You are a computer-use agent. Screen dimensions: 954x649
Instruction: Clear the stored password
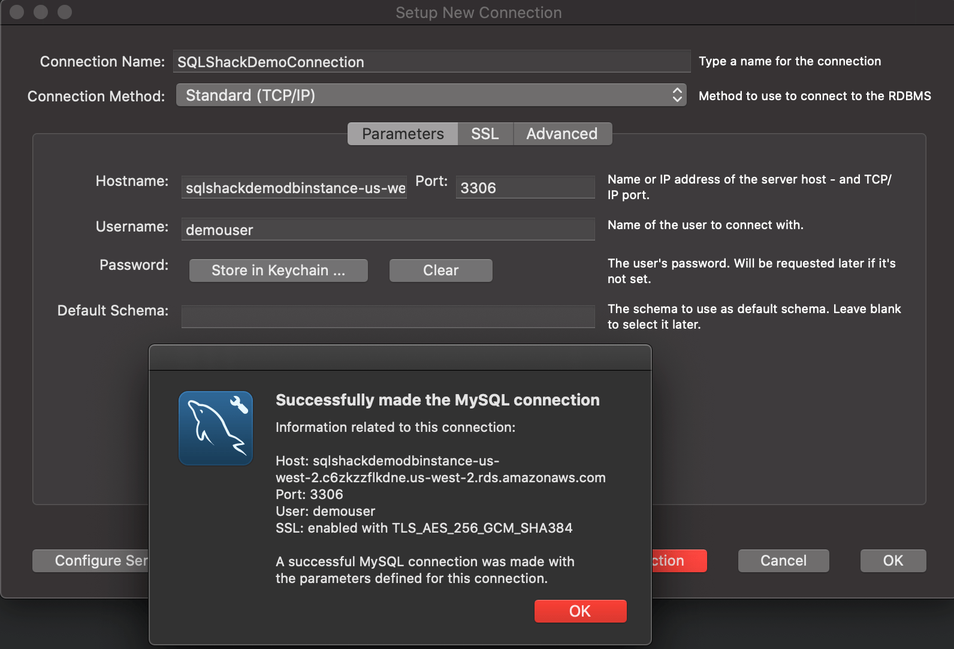tap(440, 271)
